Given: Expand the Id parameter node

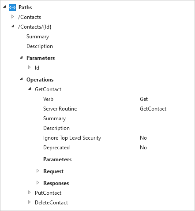Looking at the screenshot, I should pyautogui.click(x=29, y=67).
